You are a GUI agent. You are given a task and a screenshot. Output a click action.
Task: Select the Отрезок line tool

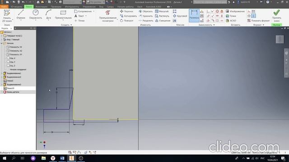21,14
